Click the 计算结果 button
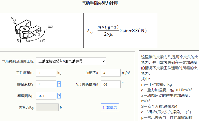 [110, 107]
